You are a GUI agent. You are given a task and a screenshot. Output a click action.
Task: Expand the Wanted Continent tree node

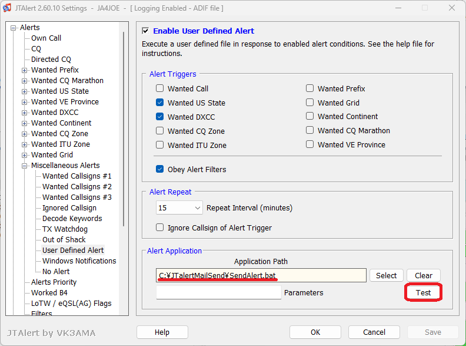tap(24, 123)
